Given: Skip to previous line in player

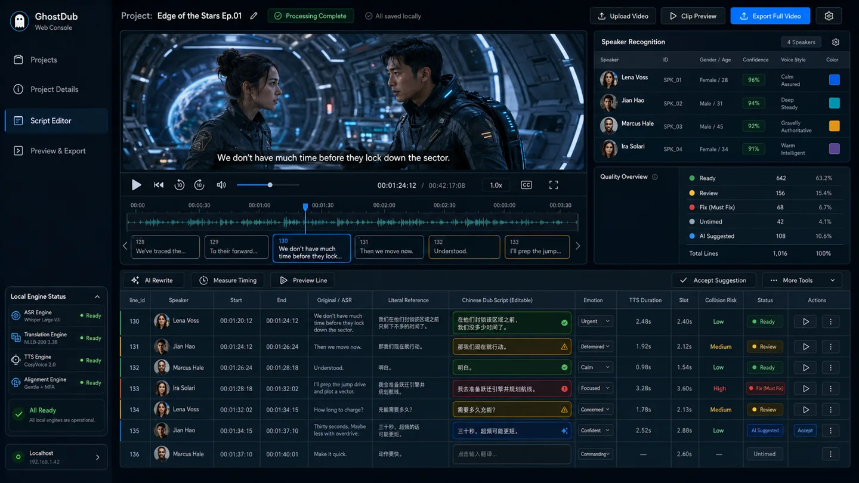Looking at the screenshot, I should (159, 185).
